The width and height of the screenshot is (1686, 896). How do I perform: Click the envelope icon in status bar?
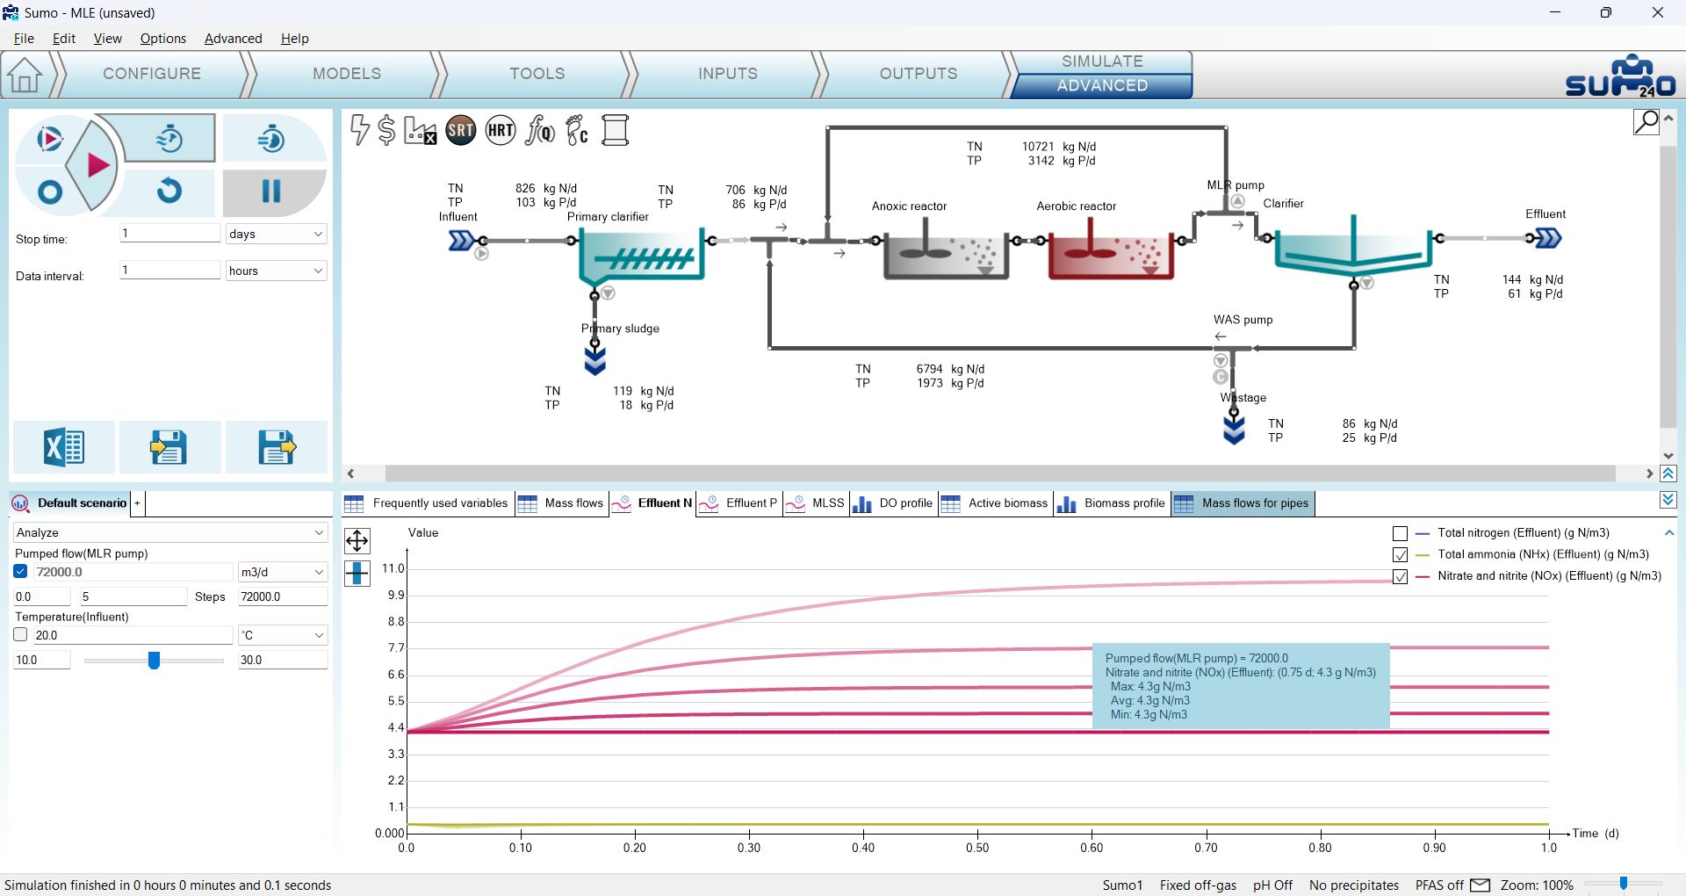click(x=1481, y=885)
